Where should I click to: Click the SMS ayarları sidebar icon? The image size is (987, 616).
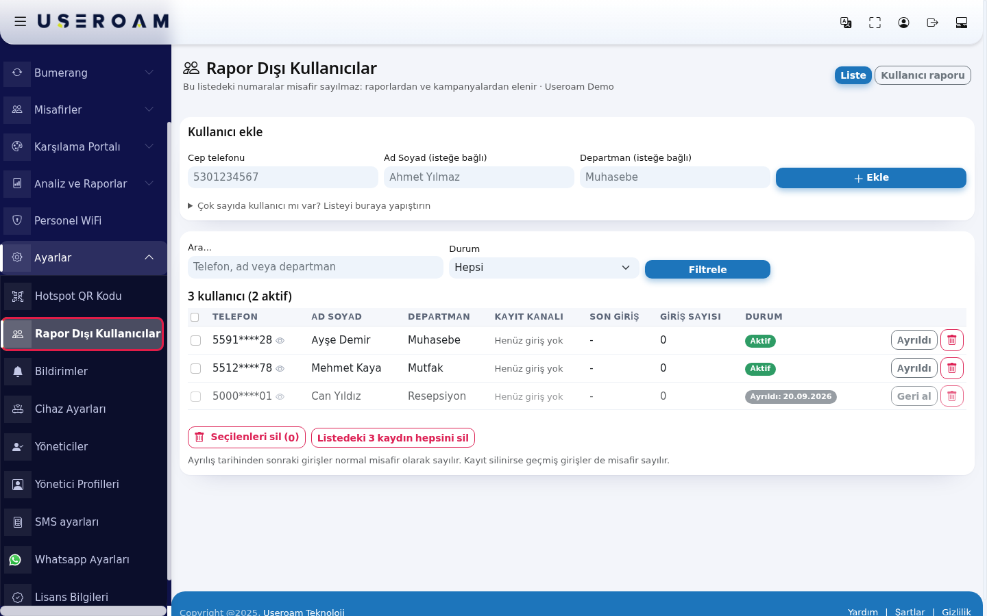point(18,522)
